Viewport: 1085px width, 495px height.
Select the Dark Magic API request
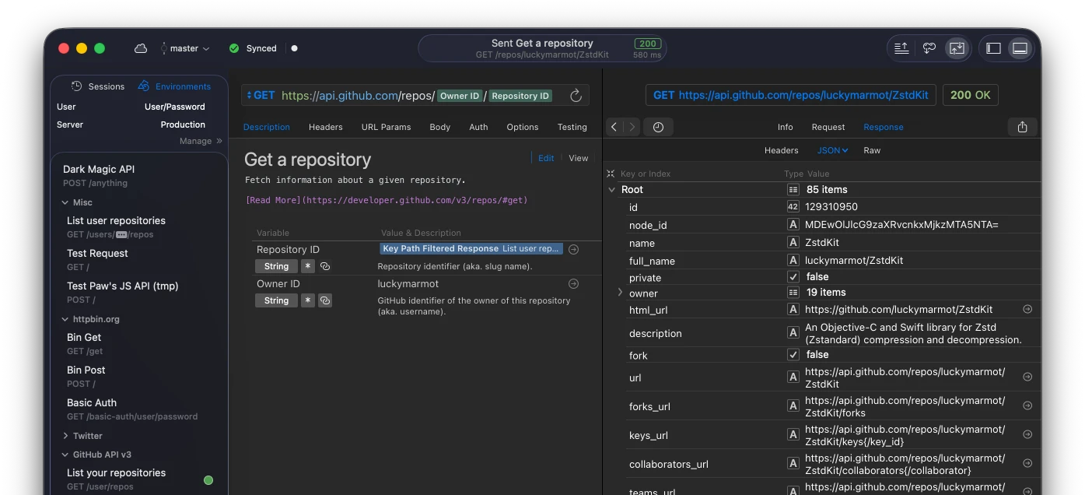138,176
